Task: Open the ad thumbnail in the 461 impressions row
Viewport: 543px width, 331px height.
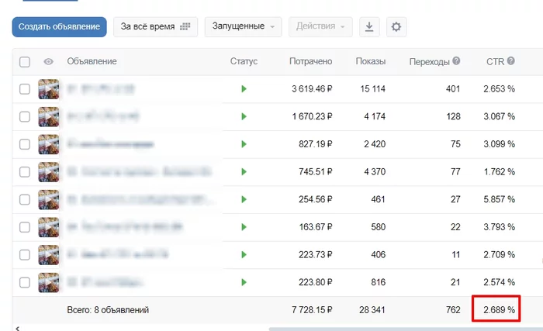Action: 48,200
